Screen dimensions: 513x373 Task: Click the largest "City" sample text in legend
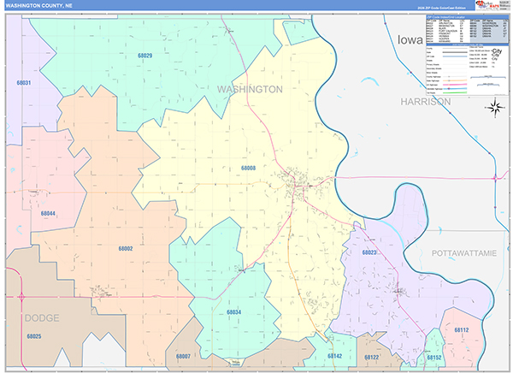[x=498, y=51]
